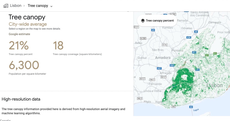The height and width of the screenshot is (121, 230).
Task: Click the A9 highway shield on map
Action: point(153,30)
